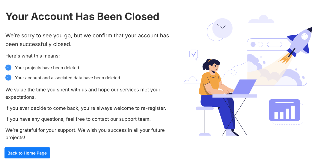Click the "Your Account Has Been Closed" heading
The image size is (318, 165).
click(x=82, y=16)
